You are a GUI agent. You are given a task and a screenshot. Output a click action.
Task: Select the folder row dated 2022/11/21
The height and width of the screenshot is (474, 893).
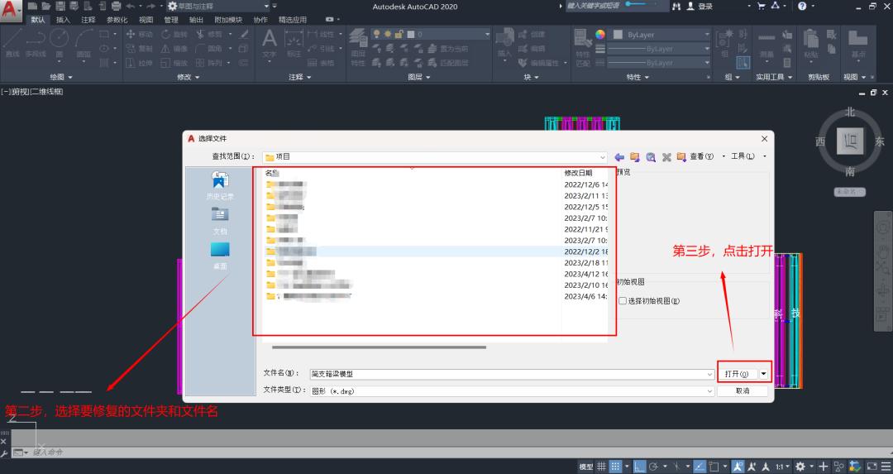pyautogui.click(x=436, y=229)
